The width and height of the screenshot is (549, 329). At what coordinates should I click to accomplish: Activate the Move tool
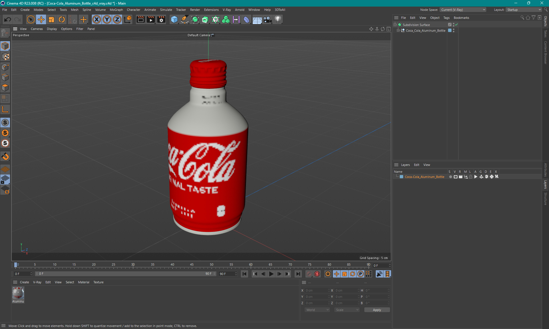[41, 19]
